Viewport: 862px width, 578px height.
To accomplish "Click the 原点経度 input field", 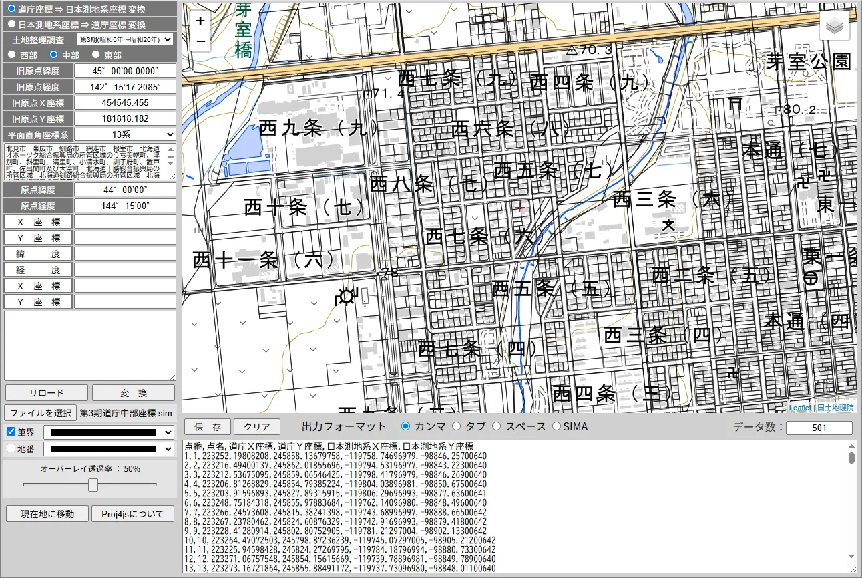I will point(125,206).
